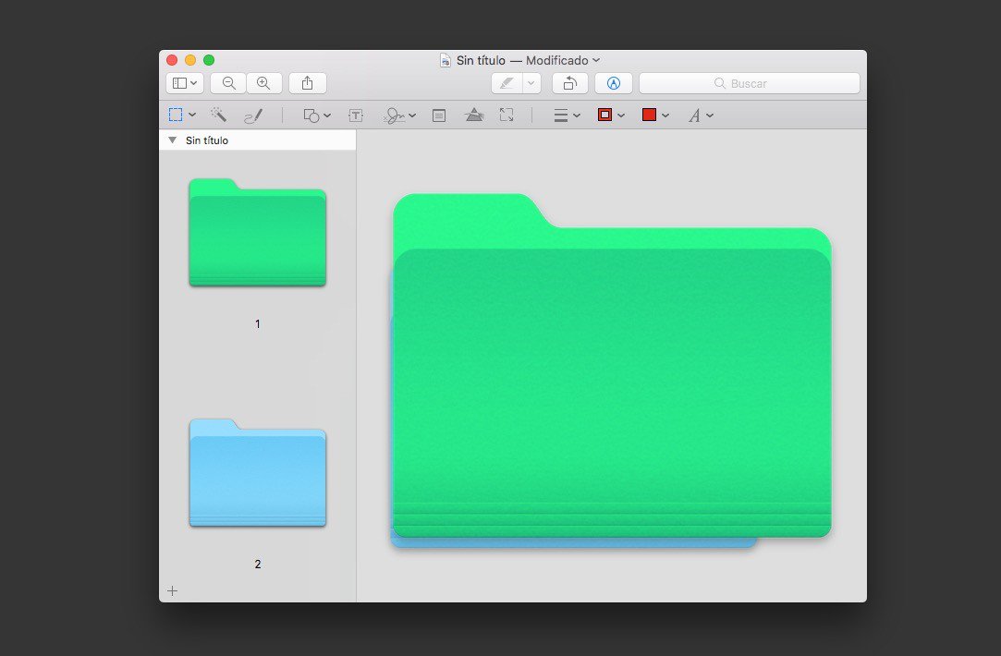Open the signature tool
This screenshot has height=656, width=1001.
pos(393,115)
